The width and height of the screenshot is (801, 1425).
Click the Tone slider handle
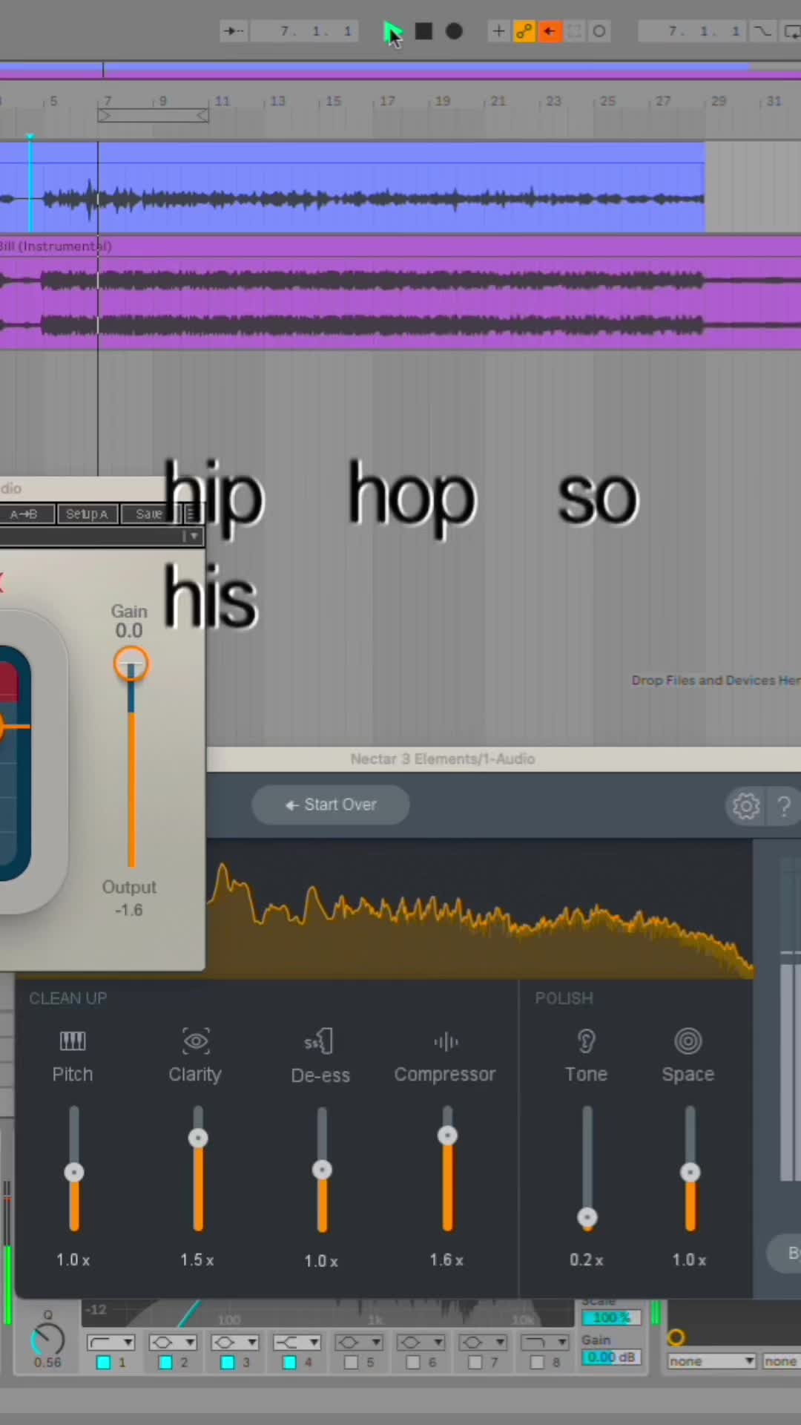tap(587, 1218)
